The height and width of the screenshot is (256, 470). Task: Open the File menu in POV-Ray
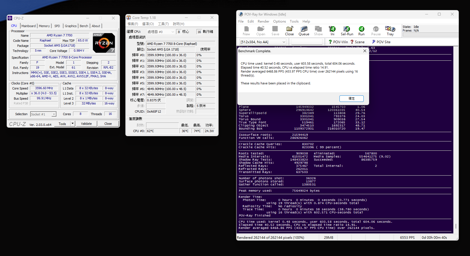click(x=241, y=21)
